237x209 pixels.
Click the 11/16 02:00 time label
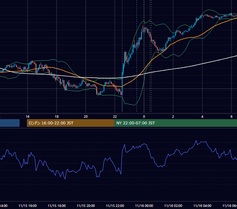[173, 206]
